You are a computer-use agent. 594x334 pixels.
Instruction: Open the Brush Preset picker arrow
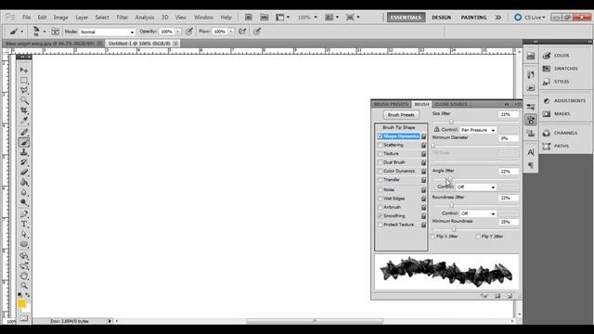click(x=45, y=32)
